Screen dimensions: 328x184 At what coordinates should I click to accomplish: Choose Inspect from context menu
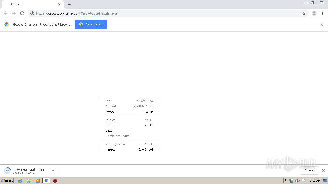point(130,149)
